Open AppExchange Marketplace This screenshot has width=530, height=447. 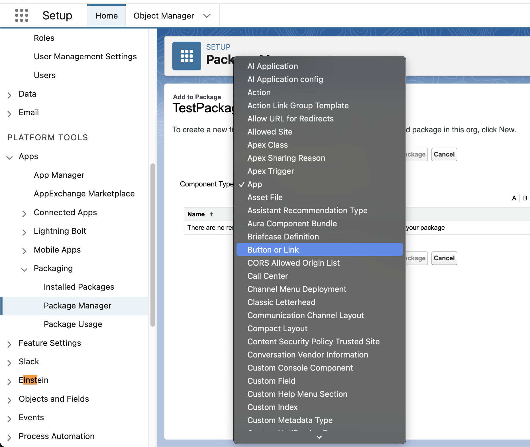[84, 194]
